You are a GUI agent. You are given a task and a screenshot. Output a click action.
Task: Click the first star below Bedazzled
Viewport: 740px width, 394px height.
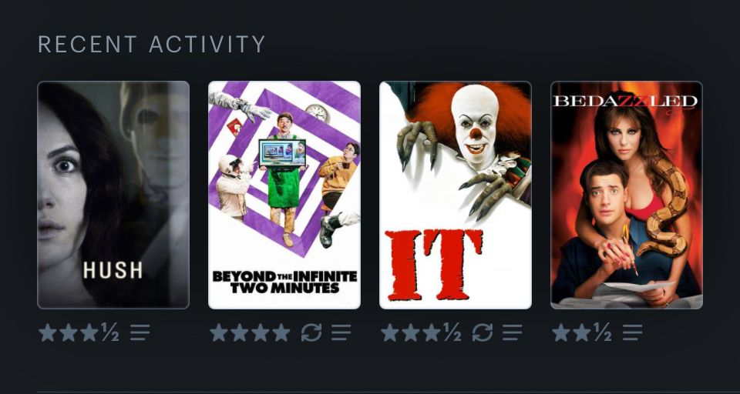(561, 332)
